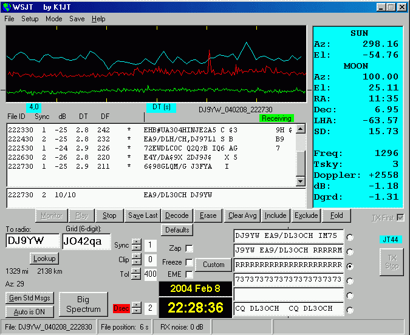
Task: Select radio button for IM75 message
Action: pyautogui.click(x=350, y=237)
